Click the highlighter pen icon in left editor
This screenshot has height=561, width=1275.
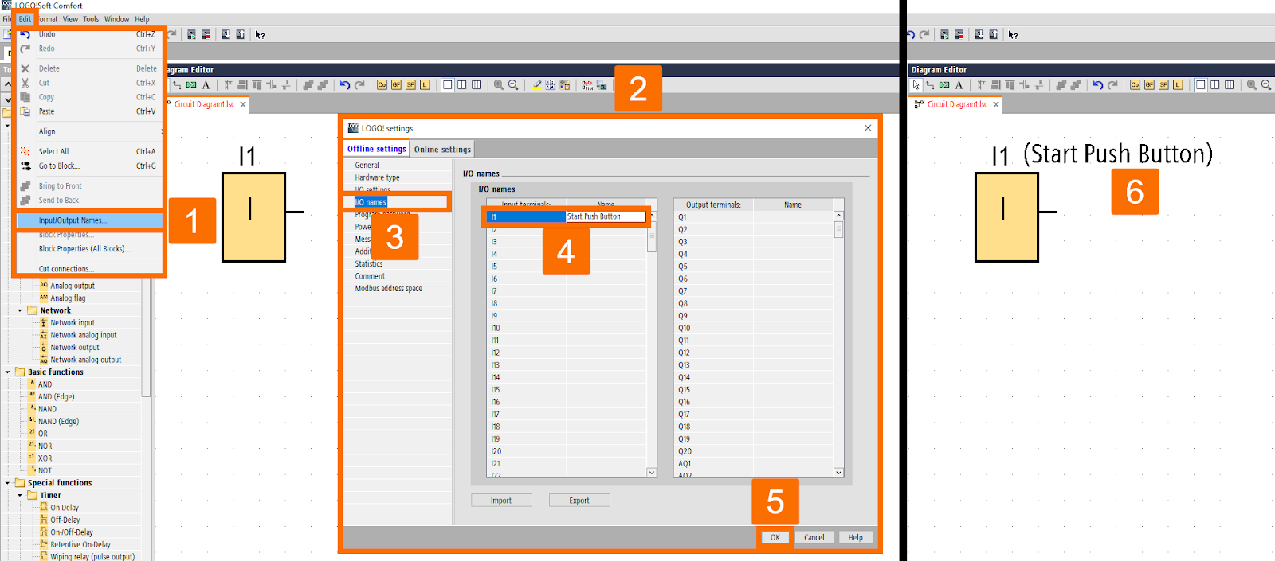click(536, 85)
